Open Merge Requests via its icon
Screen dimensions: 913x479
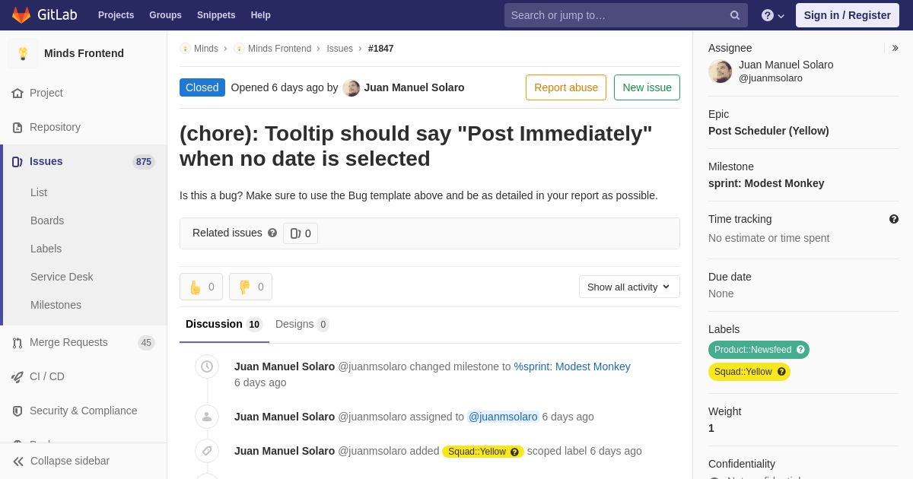click(x=17, y=342)
